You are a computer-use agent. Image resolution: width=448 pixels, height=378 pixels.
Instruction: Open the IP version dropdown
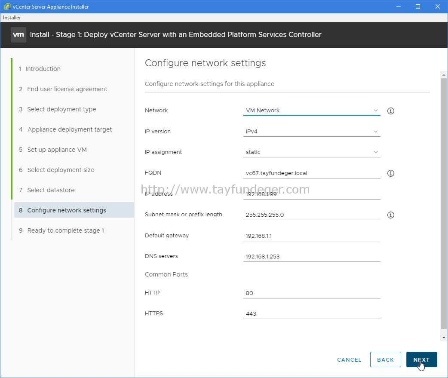[x=311, y=132]
